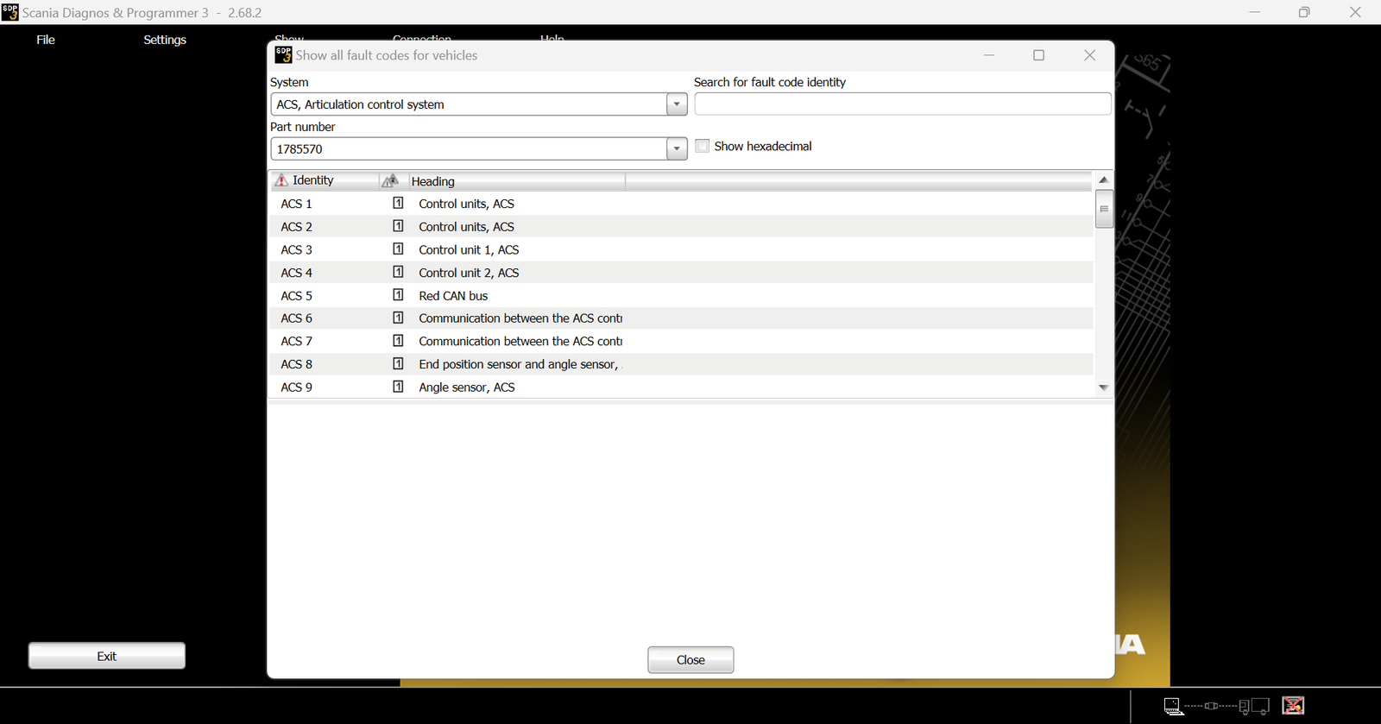This screenshot has height=724, width=1381.
Task: Click the numbered box icon in the ACS 4 row
Action: point(398,272)
